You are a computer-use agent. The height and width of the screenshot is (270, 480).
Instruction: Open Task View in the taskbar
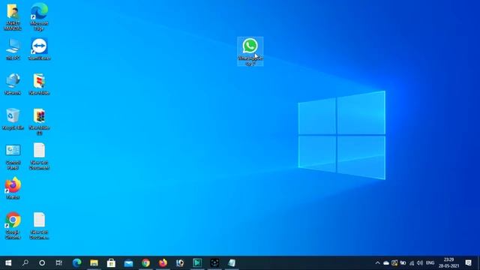(59, 263)
